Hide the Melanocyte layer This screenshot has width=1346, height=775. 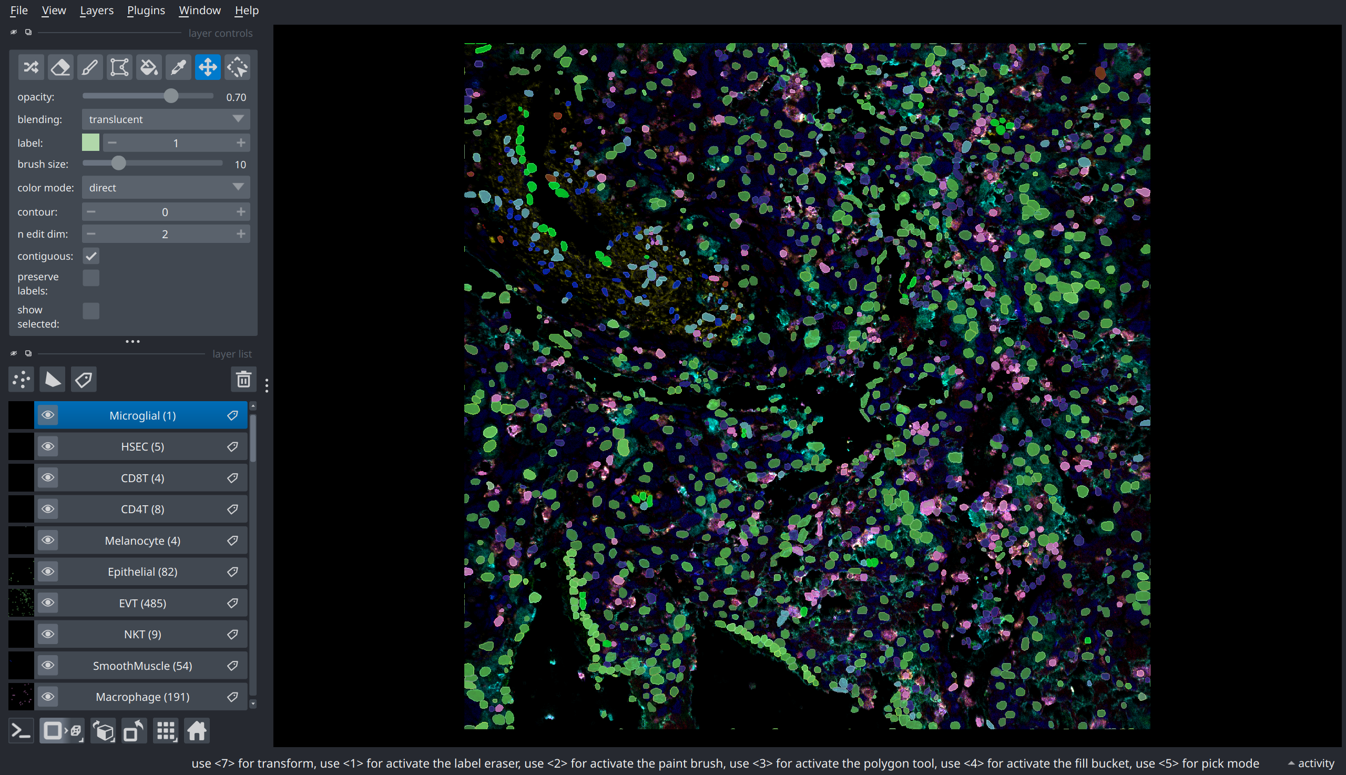point(48,541)
